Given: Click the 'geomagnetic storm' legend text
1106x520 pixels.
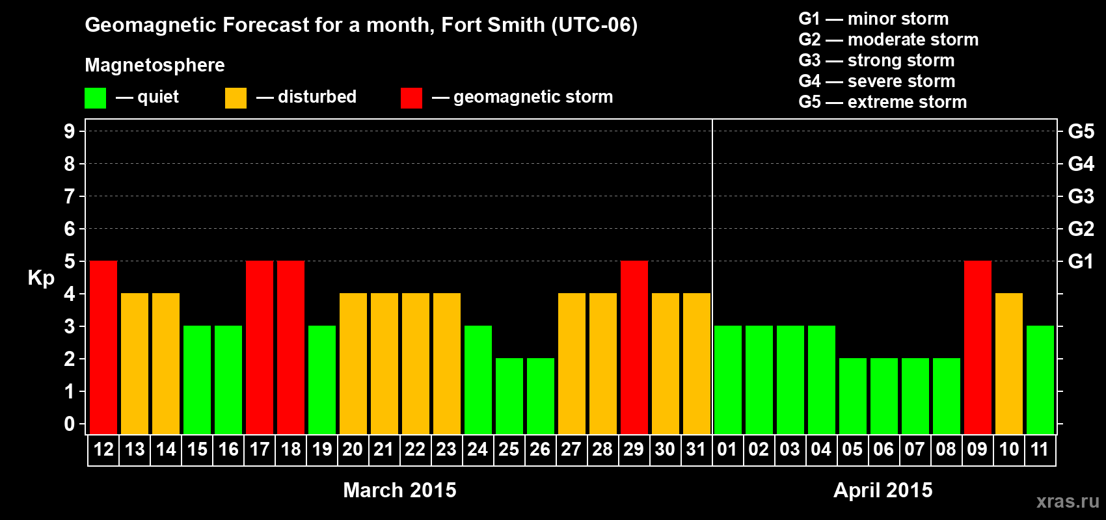Looking at the screenshot, I should (533, 97).
